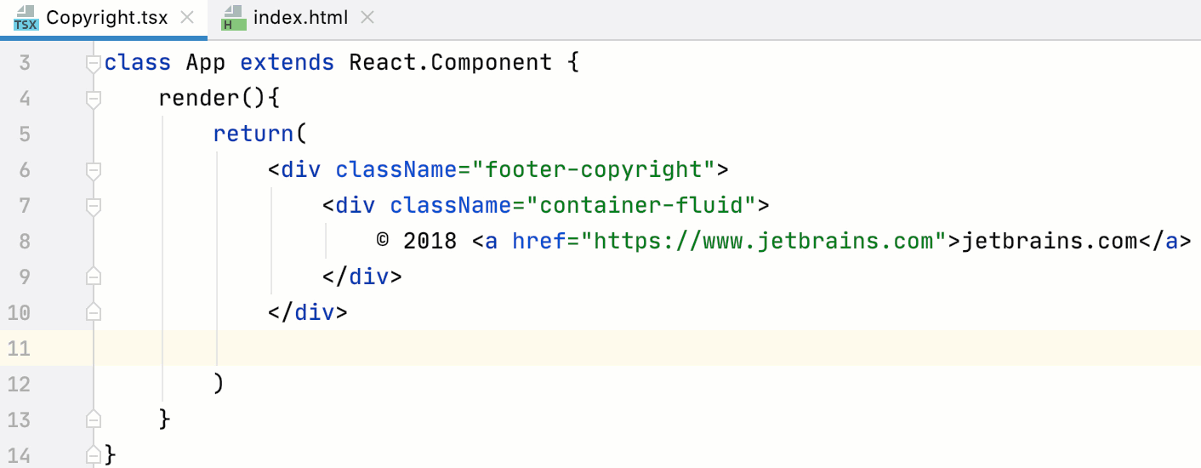Click the '© 2018' text on line 8
Viewport: 1201px width, 468px height.
[417, 242]
